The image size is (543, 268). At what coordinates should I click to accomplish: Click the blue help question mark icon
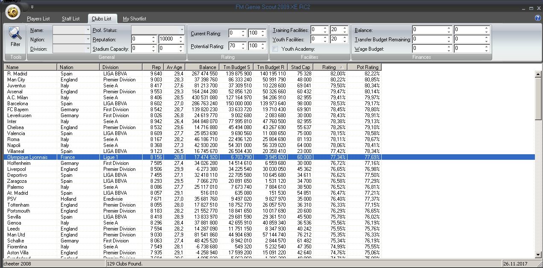537,18
